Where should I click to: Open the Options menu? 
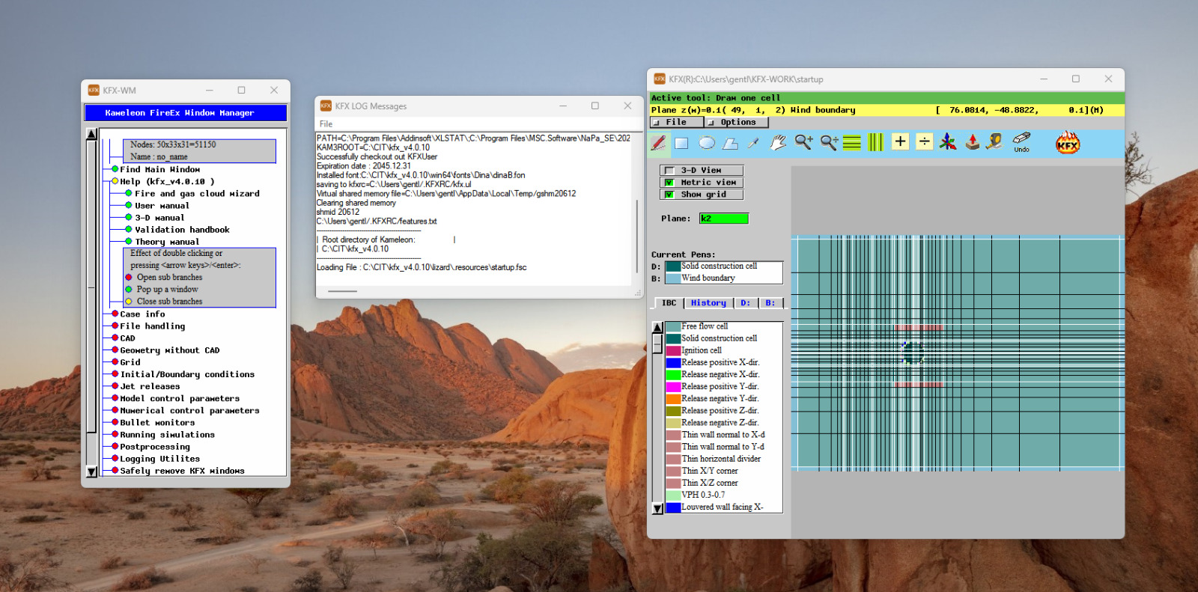[738, 122]
